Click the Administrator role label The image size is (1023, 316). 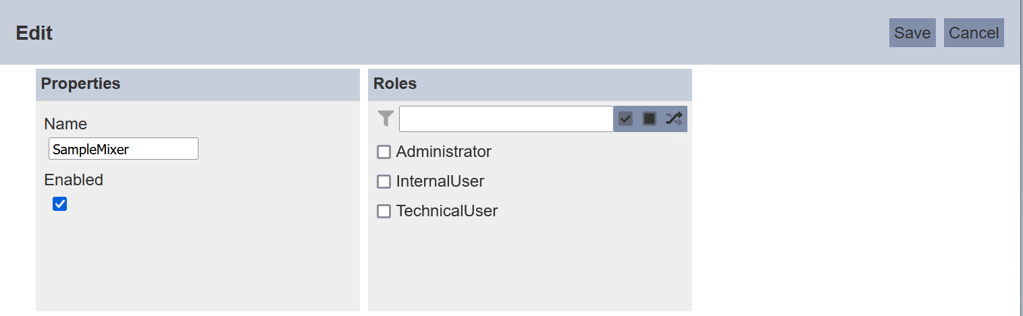tap(444, 152)
